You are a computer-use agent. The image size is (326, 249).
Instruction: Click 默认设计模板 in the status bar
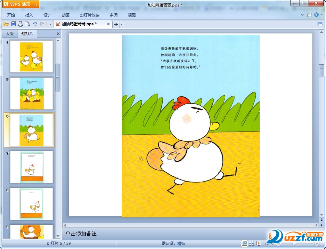(173, 243)
